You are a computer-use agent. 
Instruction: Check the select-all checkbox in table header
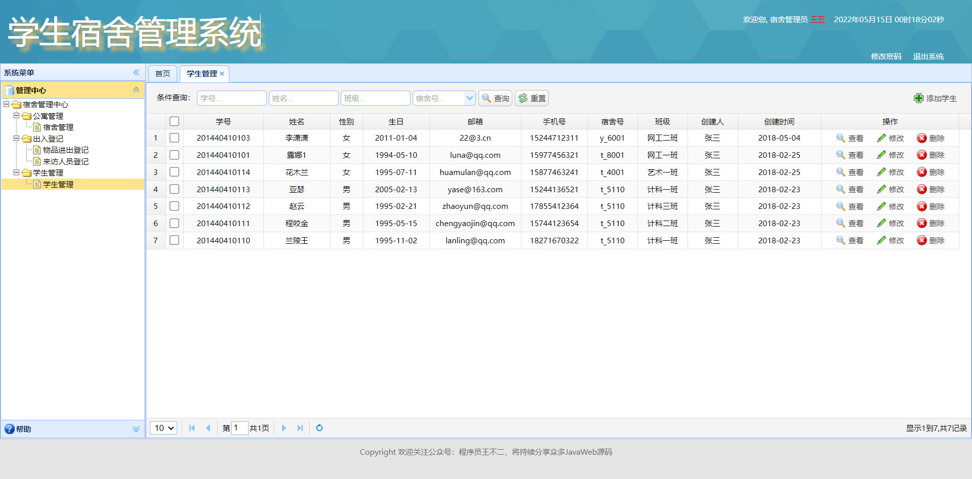(174, 121)
